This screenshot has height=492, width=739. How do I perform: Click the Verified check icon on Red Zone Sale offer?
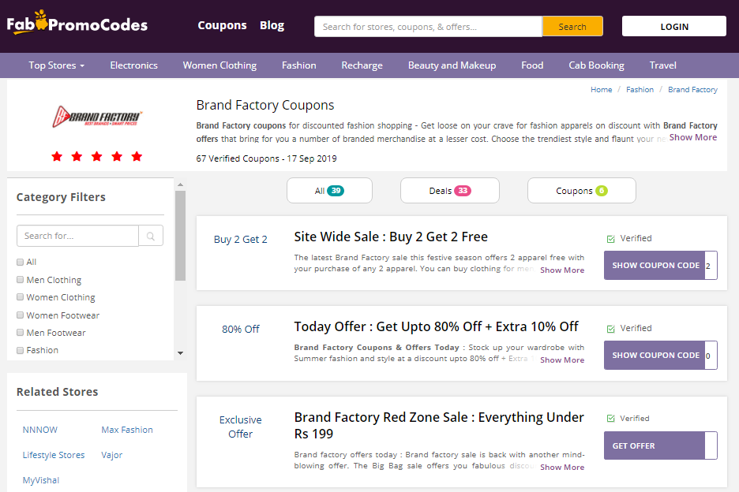pos(611,419)
